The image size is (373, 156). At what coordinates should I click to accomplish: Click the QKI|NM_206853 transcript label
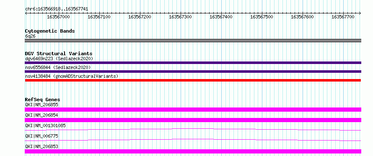pyautogui.click(x=41, y=146)
